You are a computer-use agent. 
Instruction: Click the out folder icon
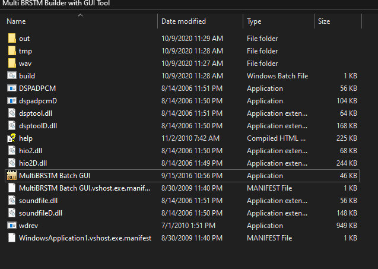12,39
